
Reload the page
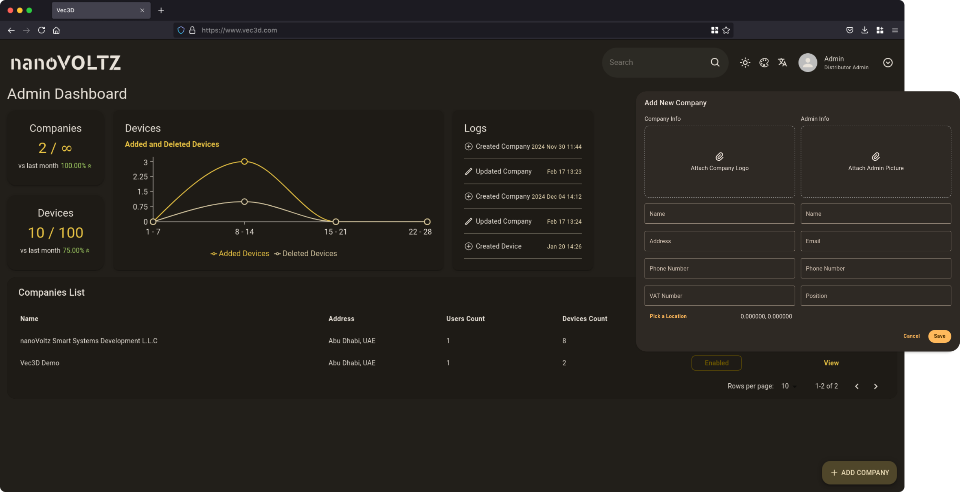point(42,30)
